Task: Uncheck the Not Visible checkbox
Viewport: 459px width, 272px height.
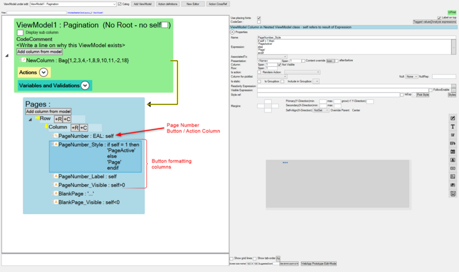Action: 279,64
